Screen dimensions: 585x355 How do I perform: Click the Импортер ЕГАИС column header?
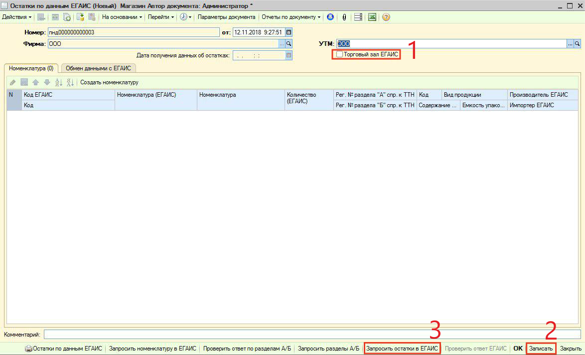543,105
